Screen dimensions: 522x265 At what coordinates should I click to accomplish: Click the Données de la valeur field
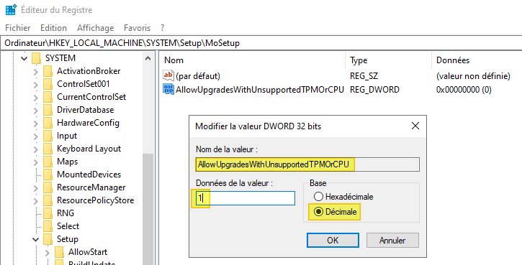pyautogui.click(x=246, y=198)
